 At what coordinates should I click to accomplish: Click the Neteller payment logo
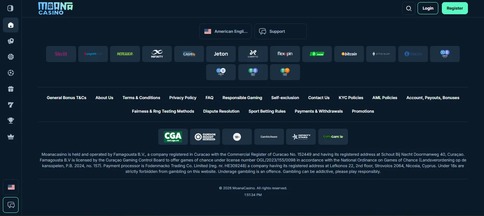pos(125,54)
